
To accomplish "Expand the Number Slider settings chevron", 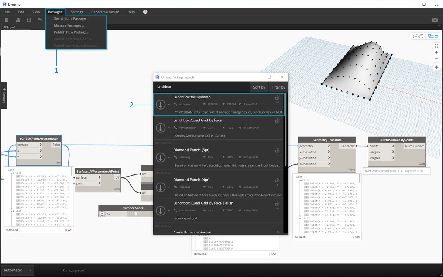I will [102, 214].
